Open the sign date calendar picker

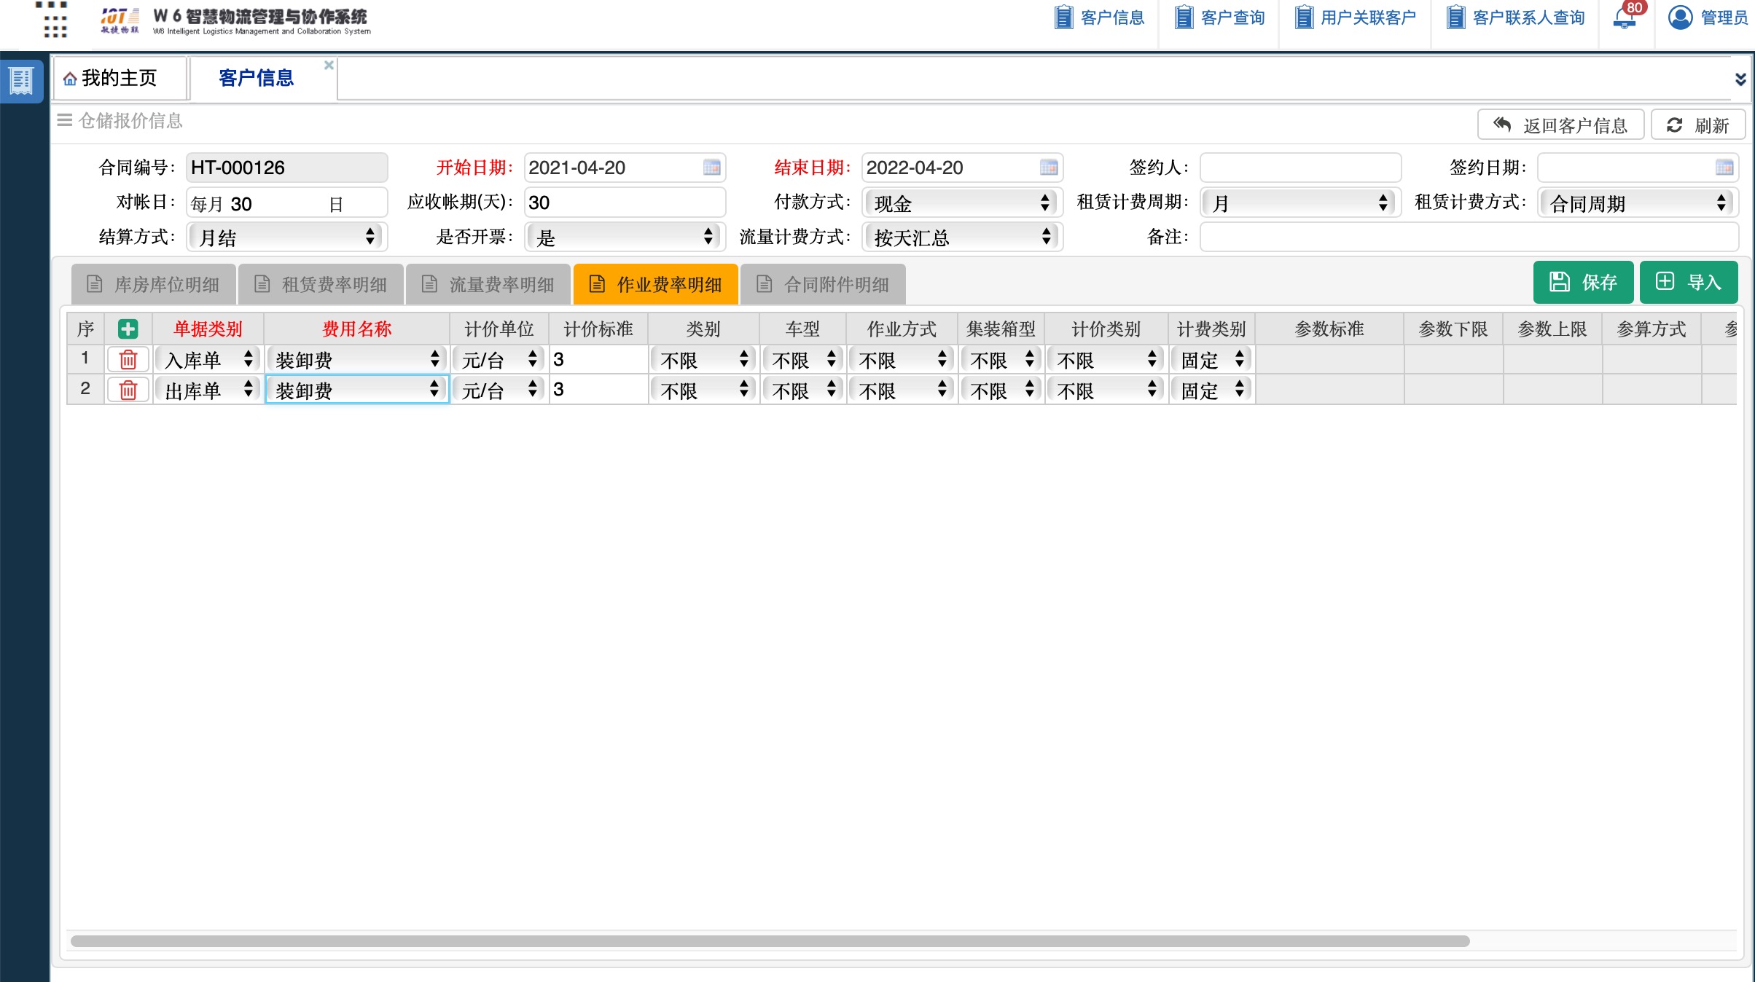(1724, 168)
